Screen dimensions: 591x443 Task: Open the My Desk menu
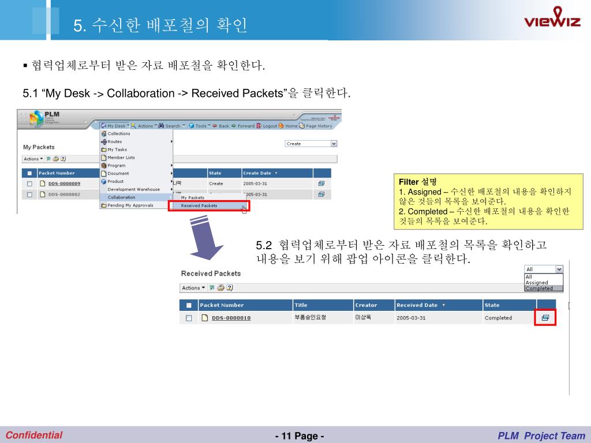tap(115, 126)
